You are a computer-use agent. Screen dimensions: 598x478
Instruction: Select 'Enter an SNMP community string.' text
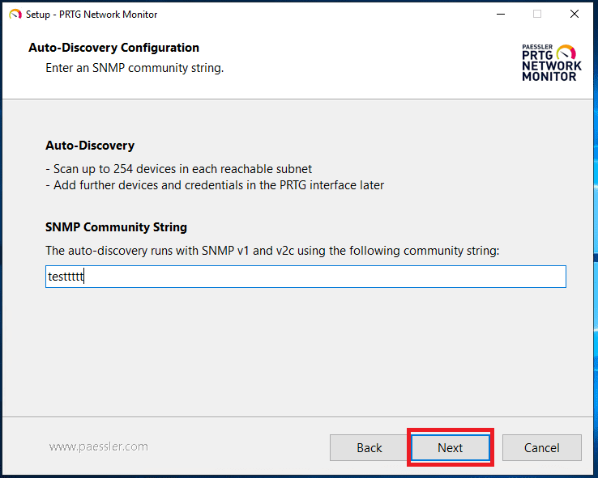pyautogui.click(x=135, y=68)
